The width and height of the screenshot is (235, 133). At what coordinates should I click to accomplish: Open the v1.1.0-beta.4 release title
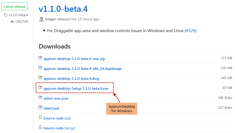tap(63, 9)
